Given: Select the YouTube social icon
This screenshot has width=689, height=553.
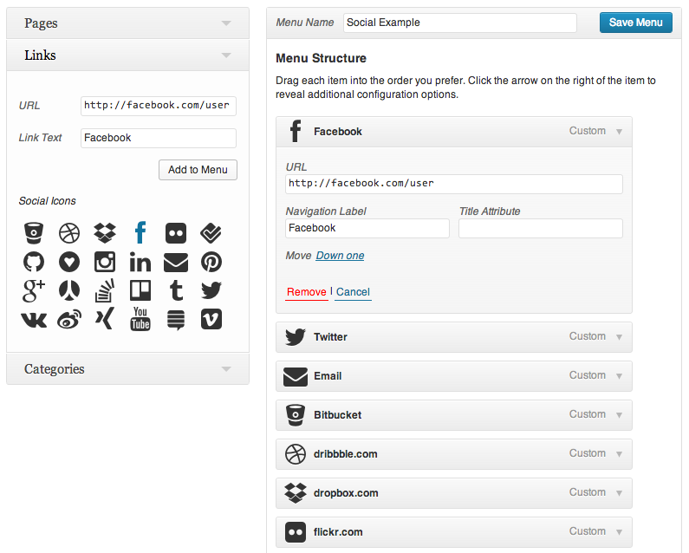Looking at the screenshot, I should click(140, 319).
